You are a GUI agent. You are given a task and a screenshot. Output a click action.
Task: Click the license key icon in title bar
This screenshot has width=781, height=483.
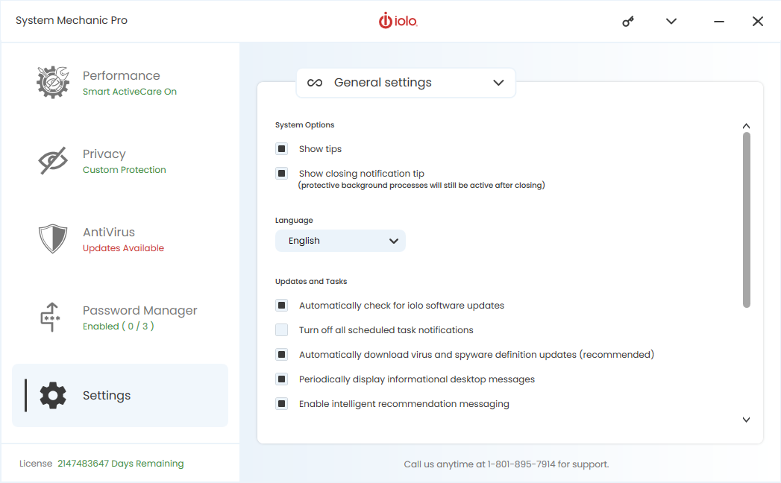pyautogui.click(x=628, y=22)
